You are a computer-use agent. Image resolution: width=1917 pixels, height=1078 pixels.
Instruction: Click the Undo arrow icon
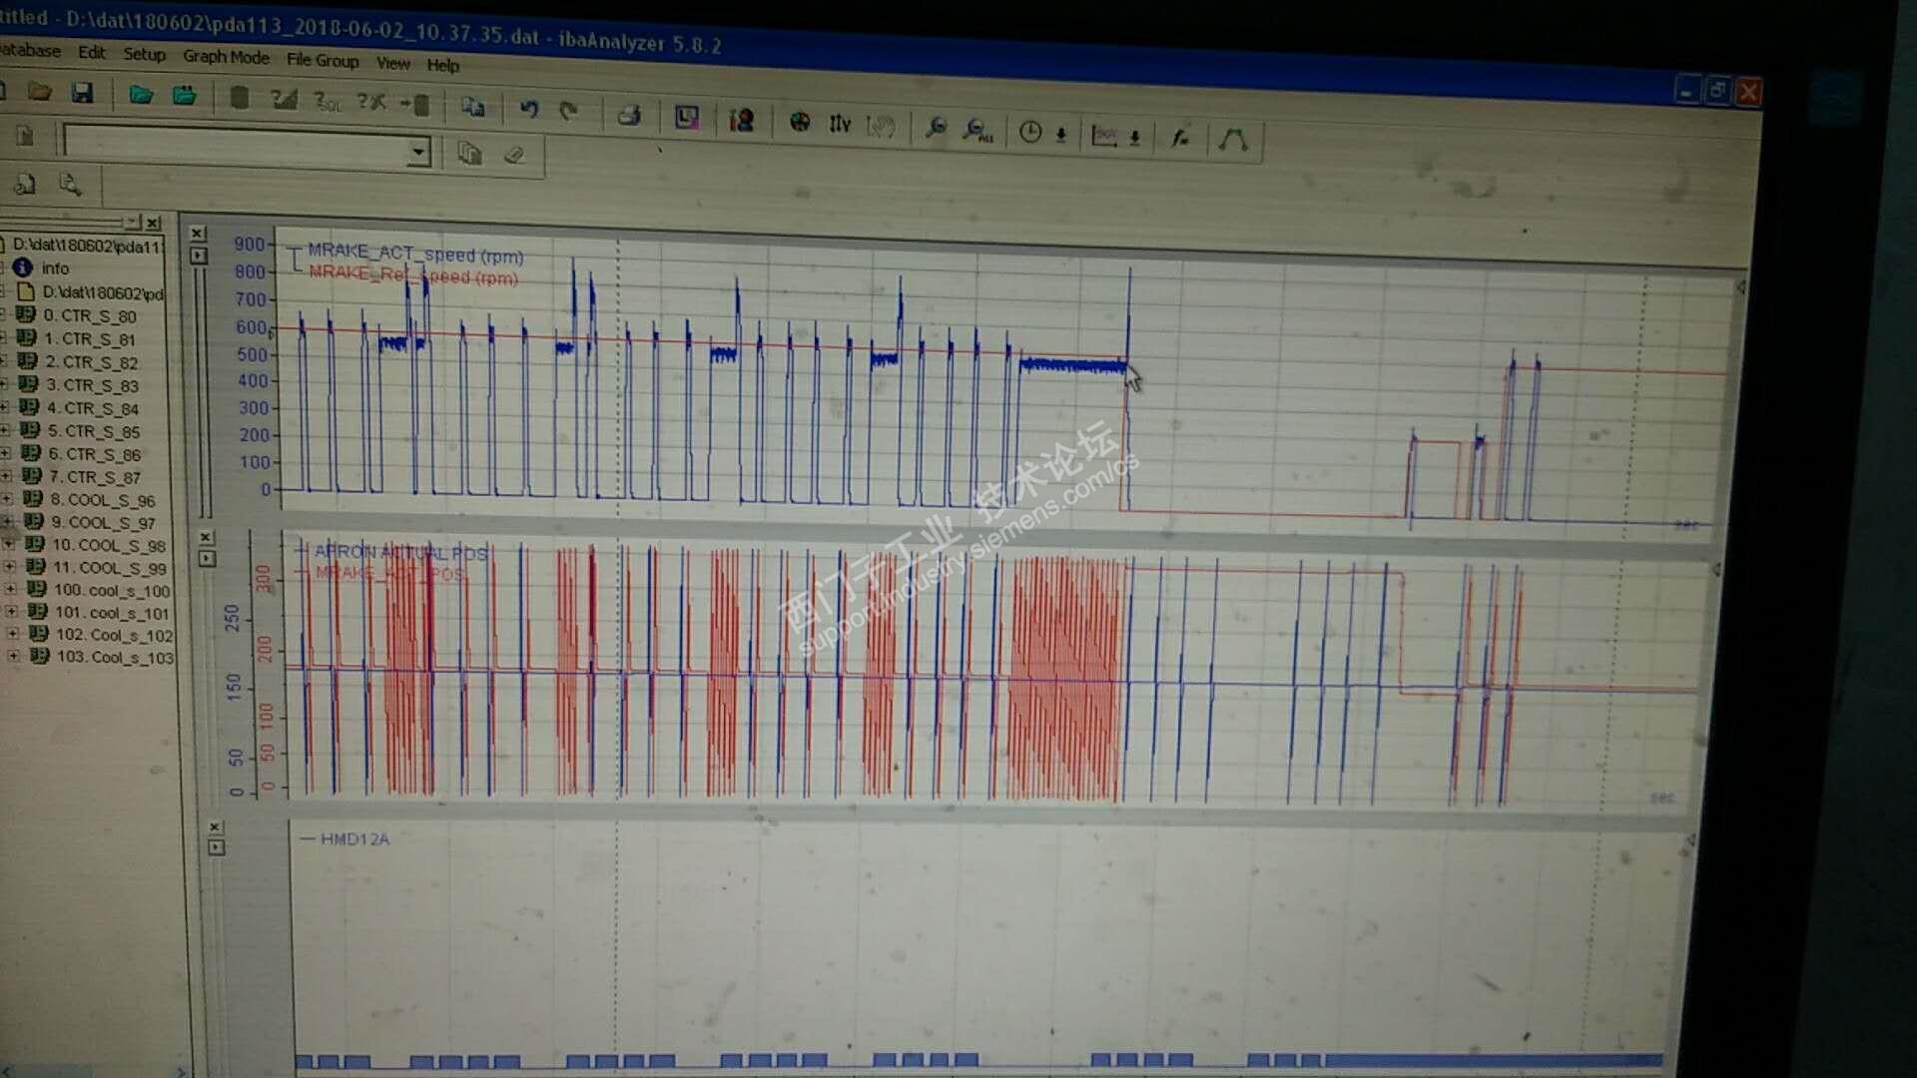click(528, 109)
